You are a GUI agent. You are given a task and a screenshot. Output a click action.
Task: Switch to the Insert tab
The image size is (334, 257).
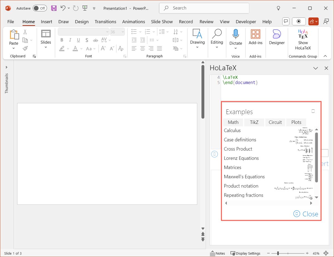(46, 22)
